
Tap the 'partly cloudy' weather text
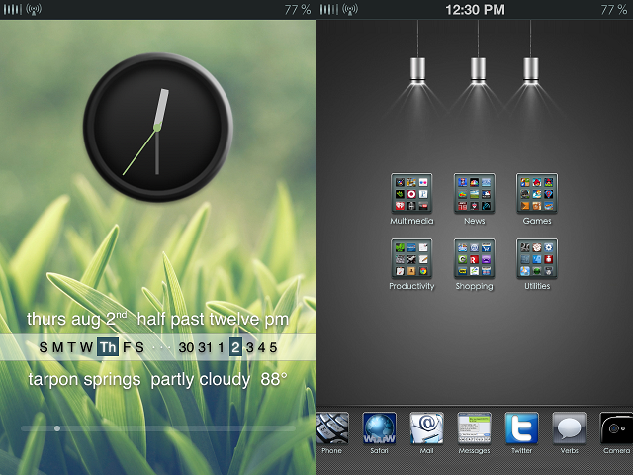(x=200, y=380)
